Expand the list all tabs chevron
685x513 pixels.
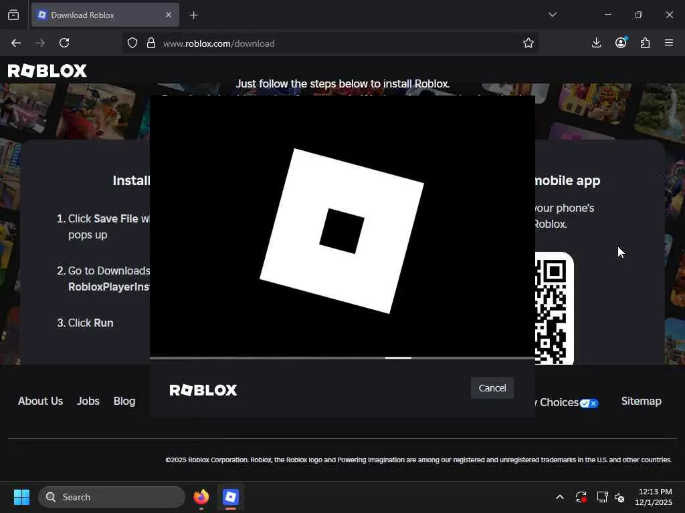[552, 15]
